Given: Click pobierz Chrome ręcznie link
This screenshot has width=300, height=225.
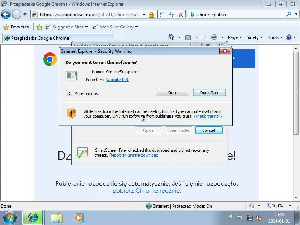Looking at the screenshot, I should (147, 191).
